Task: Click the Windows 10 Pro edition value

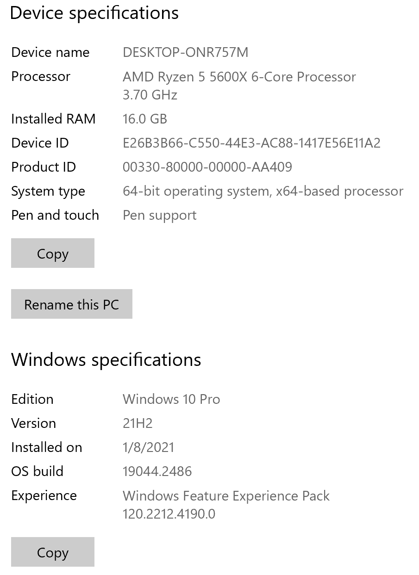Action: pos(171,399)
